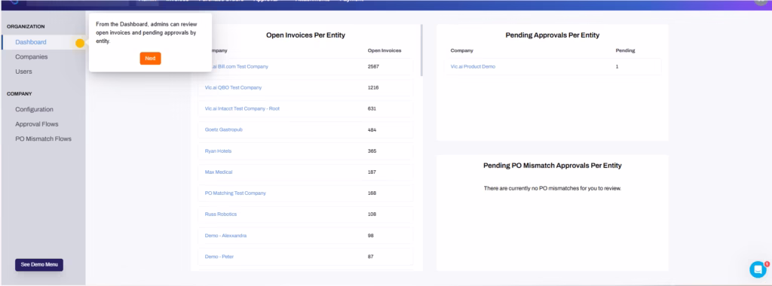
Task: Open the Ryan Hotels company link
Action: [x=218, y=151]
